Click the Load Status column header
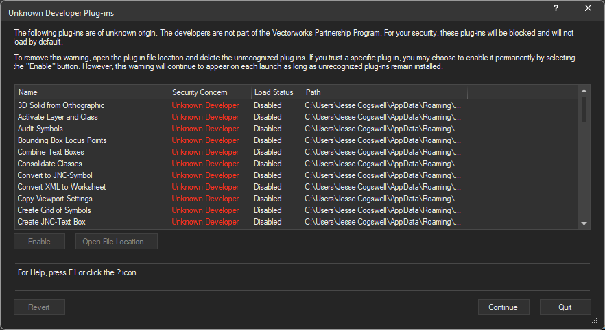 (276, 92)
